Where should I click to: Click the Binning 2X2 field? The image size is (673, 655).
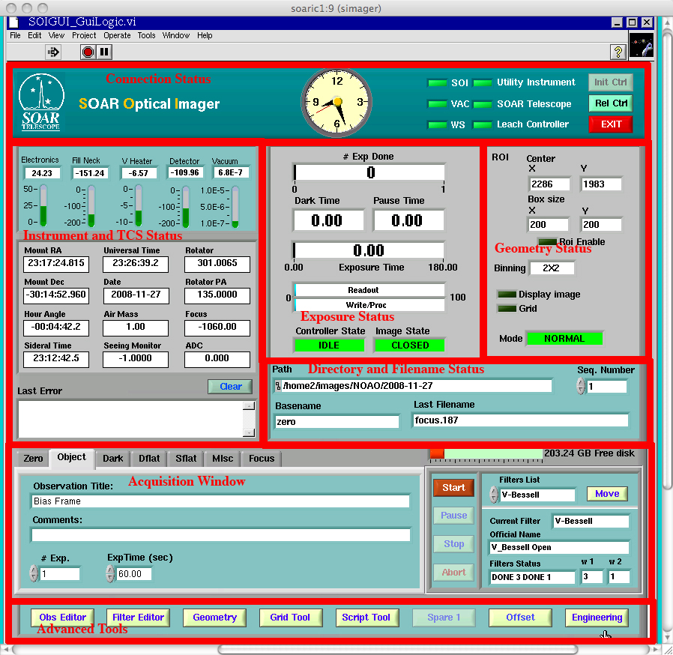click(552, 268)
